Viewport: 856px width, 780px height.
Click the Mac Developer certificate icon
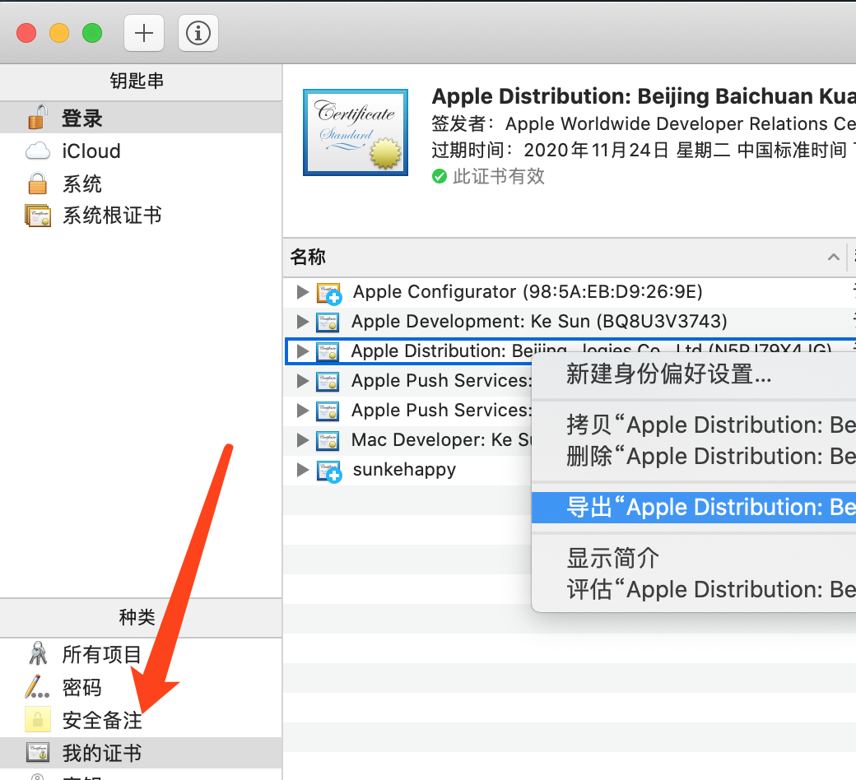tap(328, 440)
